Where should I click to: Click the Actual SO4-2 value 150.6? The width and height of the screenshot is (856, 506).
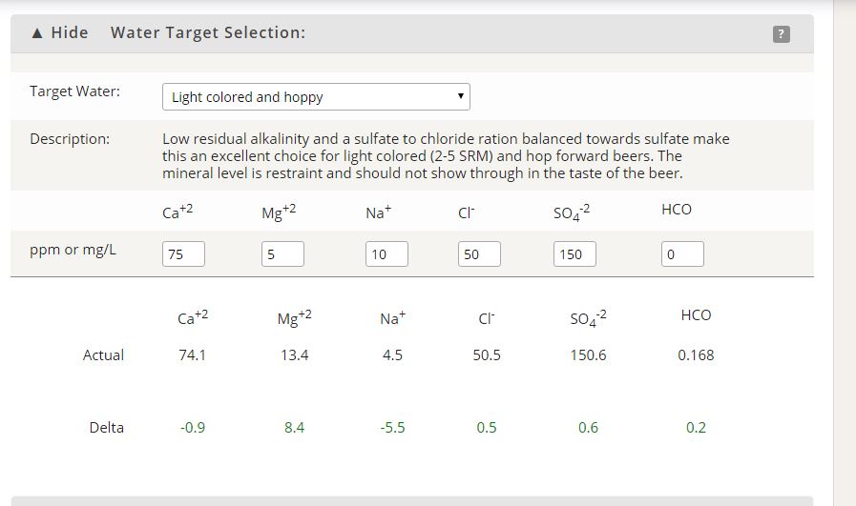coord(588,355)
